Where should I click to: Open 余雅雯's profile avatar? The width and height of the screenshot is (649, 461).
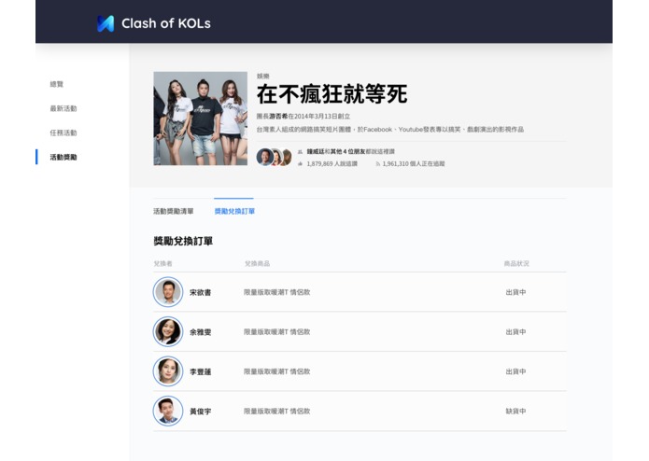click(x=168, y=331)
